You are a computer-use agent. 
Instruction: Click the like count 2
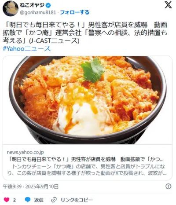click(x=14, y=200)
